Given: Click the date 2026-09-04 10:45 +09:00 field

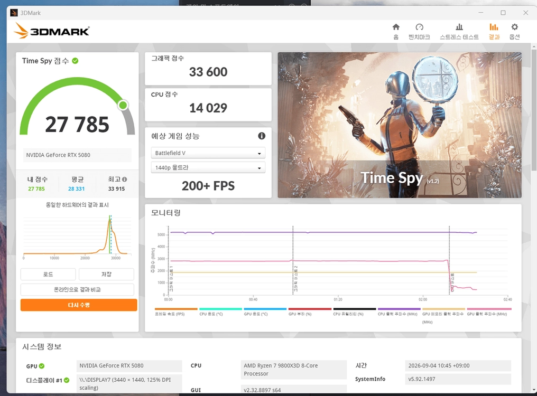Looking at the screenshot, I should (x=458, y=365).
